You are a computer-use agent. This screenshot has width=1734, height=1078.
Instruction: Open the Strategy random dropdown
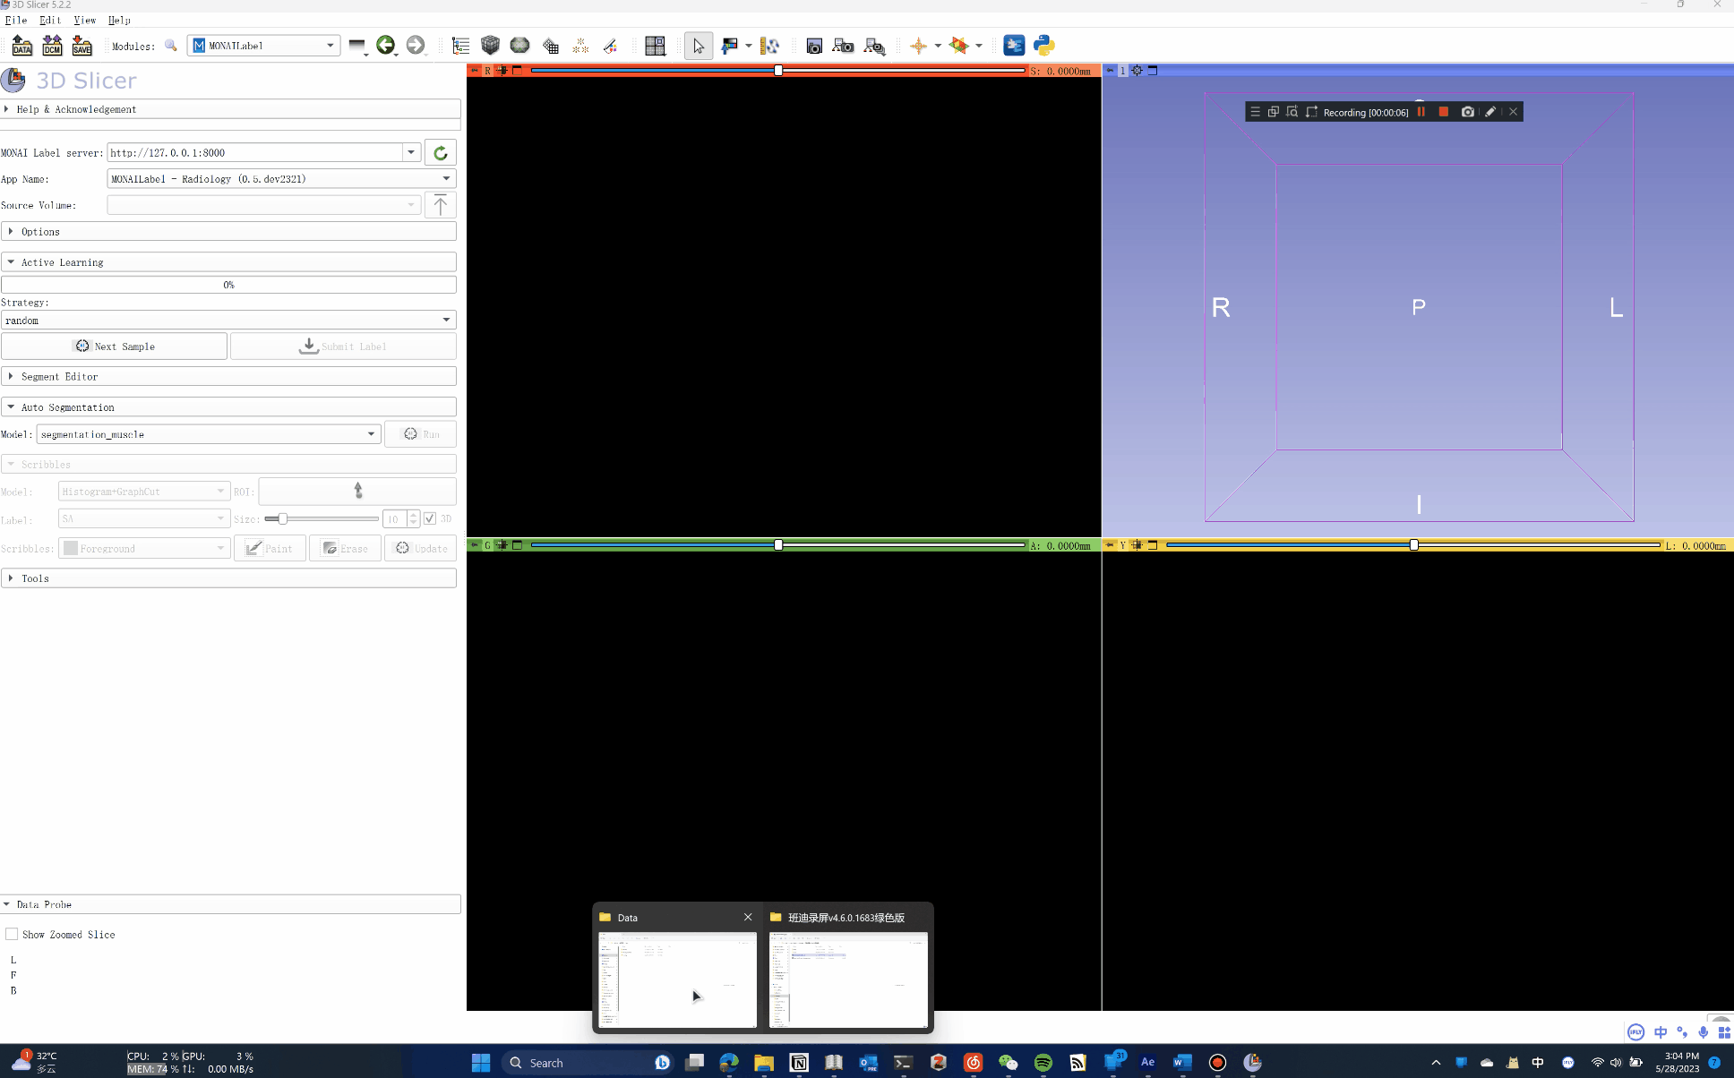pos(228,321)
